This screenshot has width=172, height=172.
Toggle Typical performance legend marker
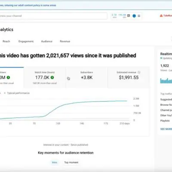point(5,93)
